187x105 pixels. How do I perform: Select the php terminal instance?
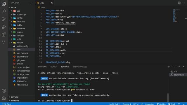click(178, 71)
